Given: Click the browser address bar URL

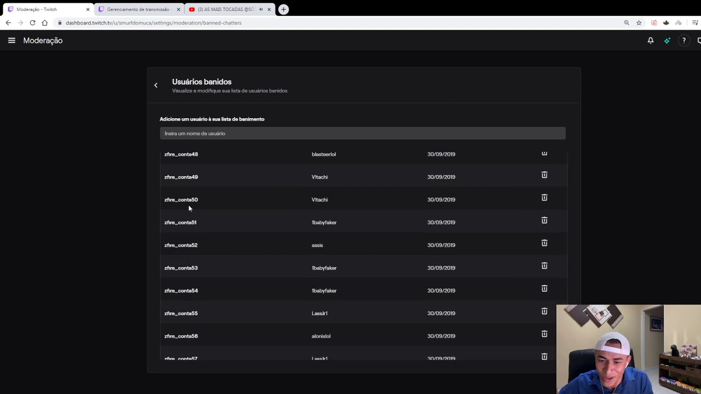Looking at the screenshot, I should (x=153, y=23).
